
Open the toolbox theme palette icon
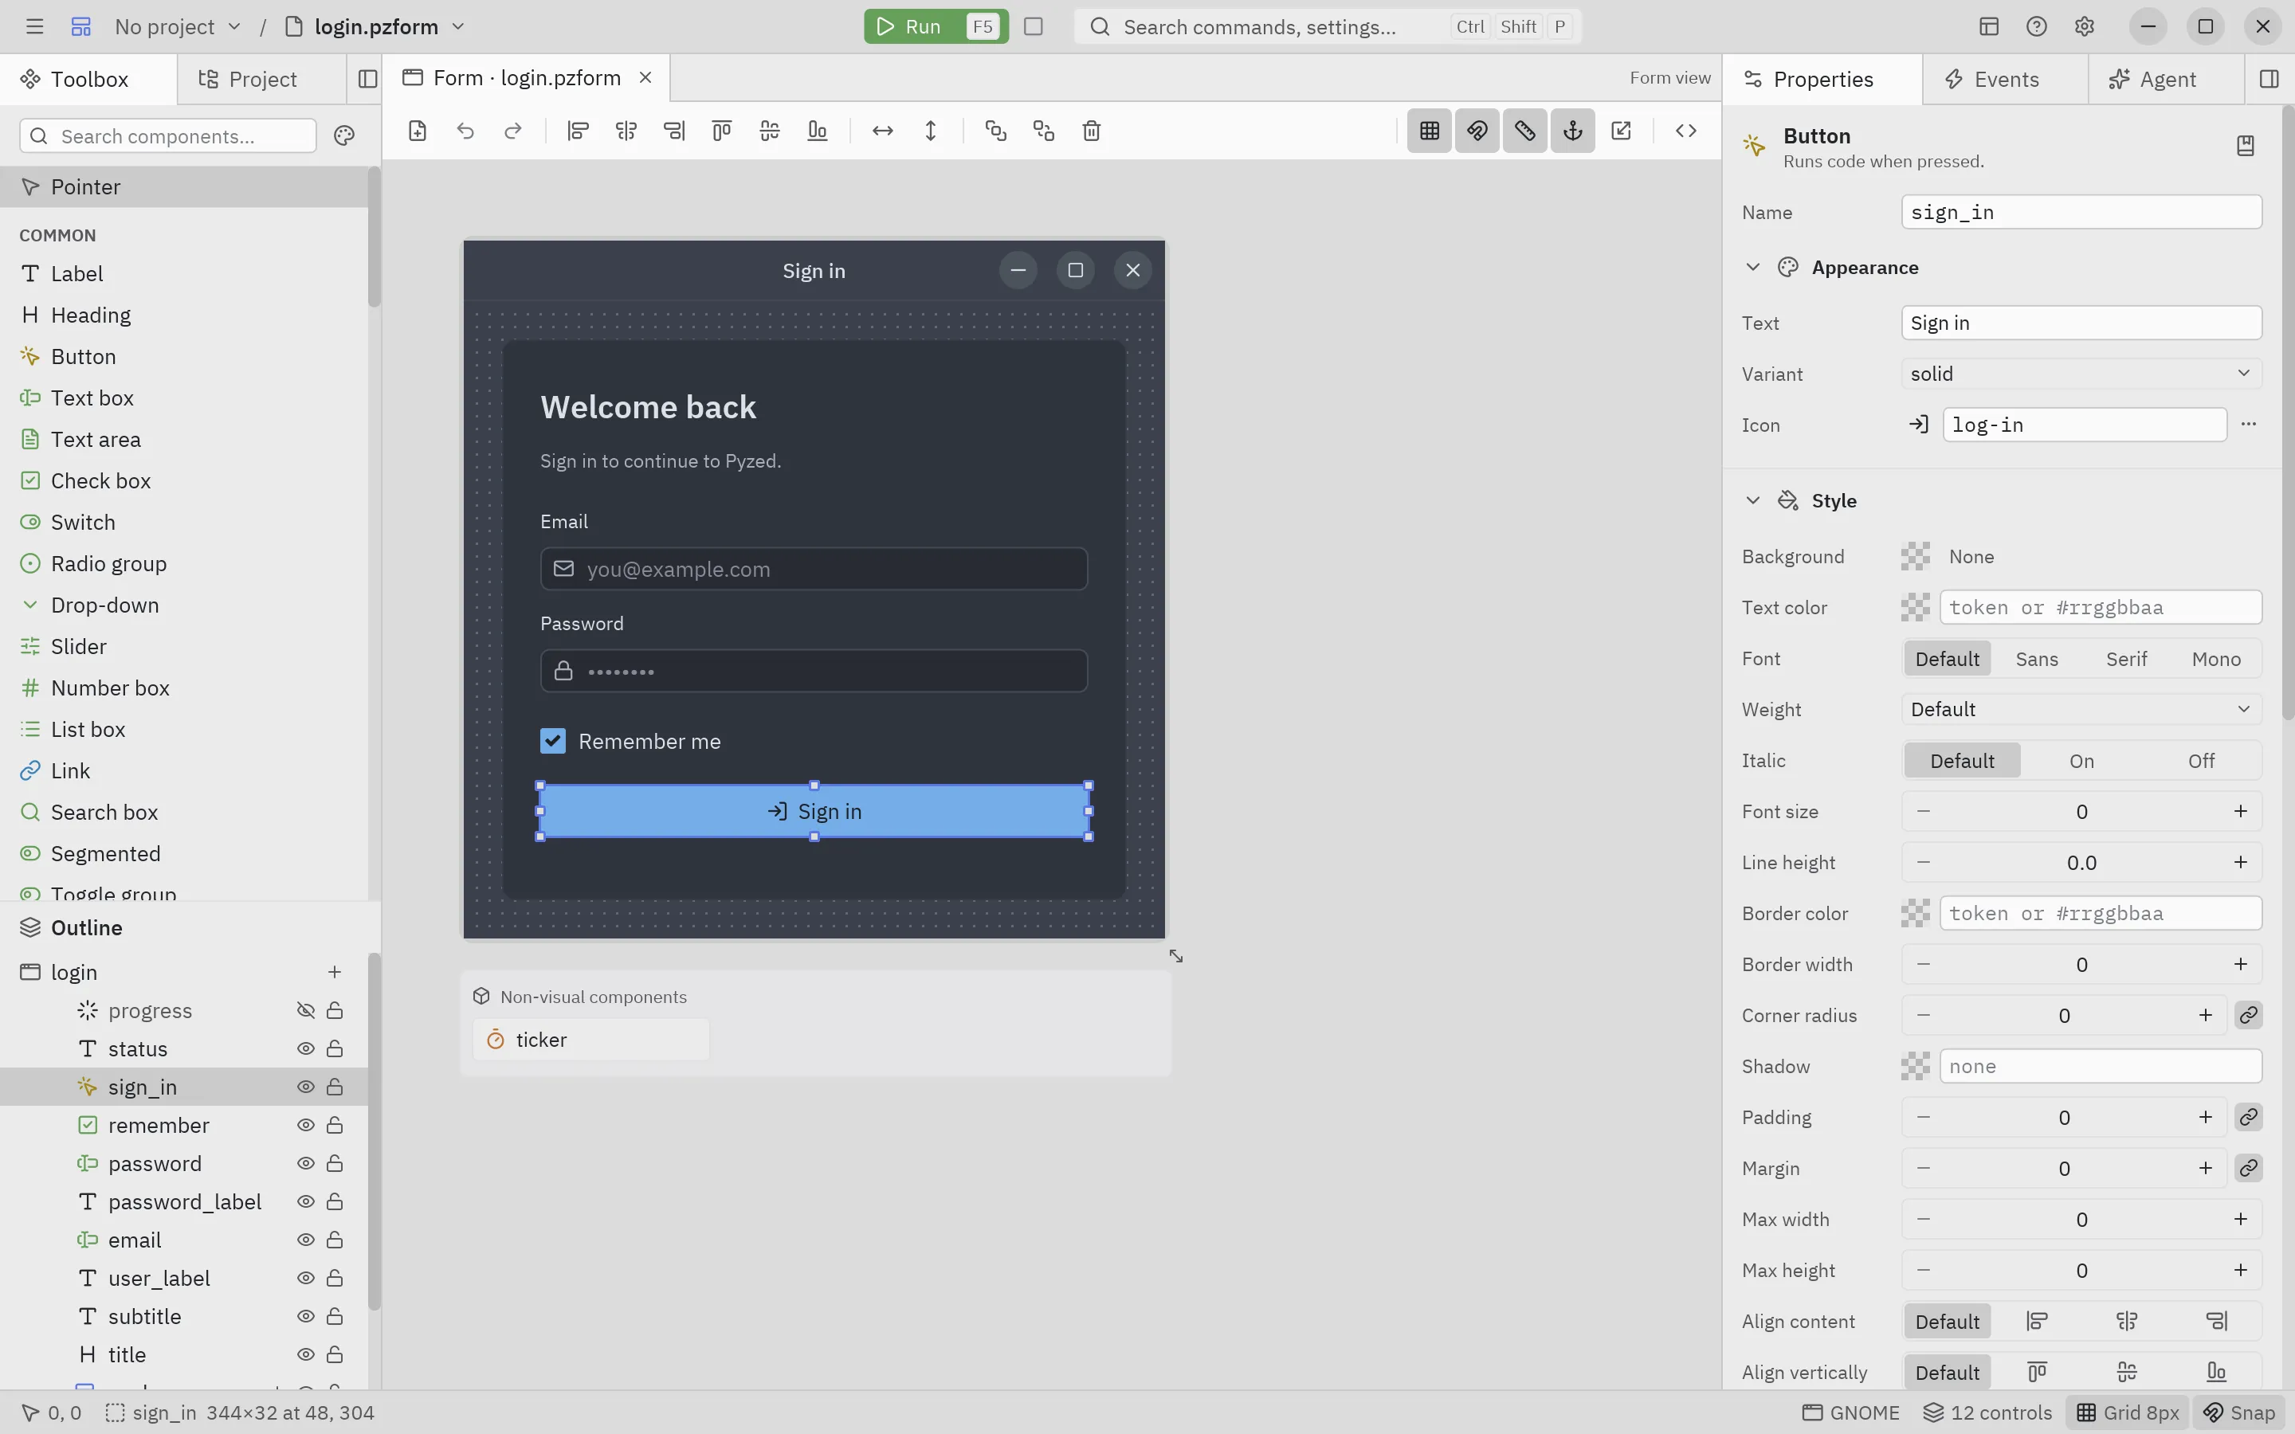[x=344, y=135]
